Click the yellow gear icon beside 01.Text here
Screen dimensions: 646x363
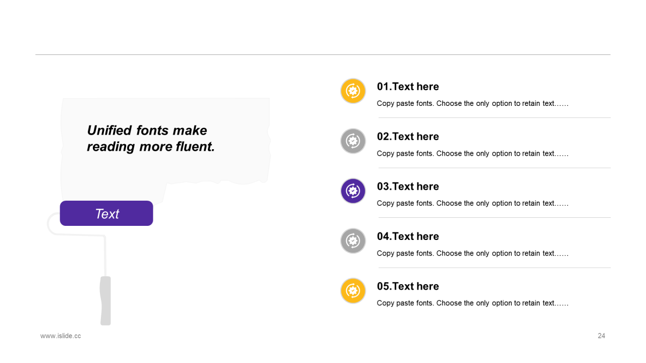pyautogui.click(x=353, y=91)
